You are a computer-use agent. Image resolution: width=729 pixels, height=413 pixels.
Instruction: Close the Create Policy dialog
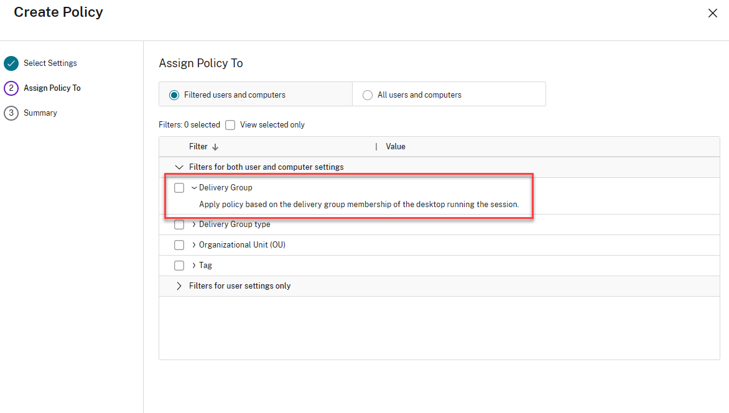713,13
